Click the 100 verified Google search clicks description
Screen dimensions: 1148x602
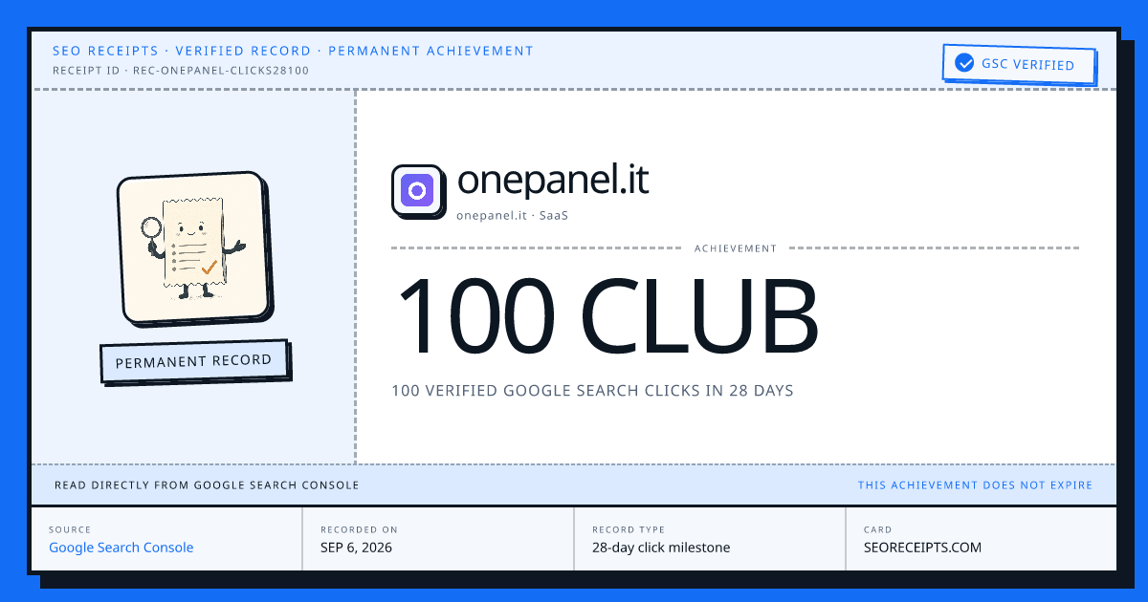tap(592, 391)
